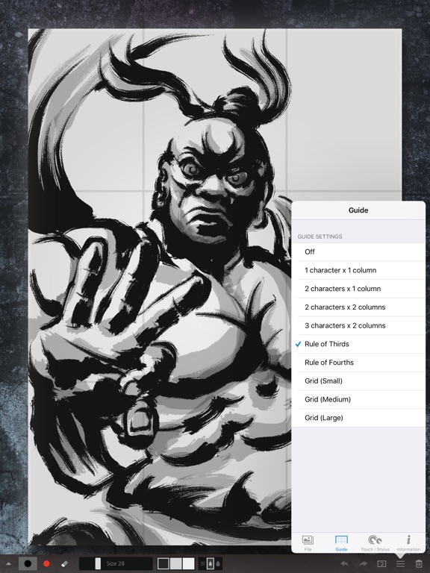Click the undo arrow icon
The width and height of the screenshot is (430, 573).
tap(344, 564)
